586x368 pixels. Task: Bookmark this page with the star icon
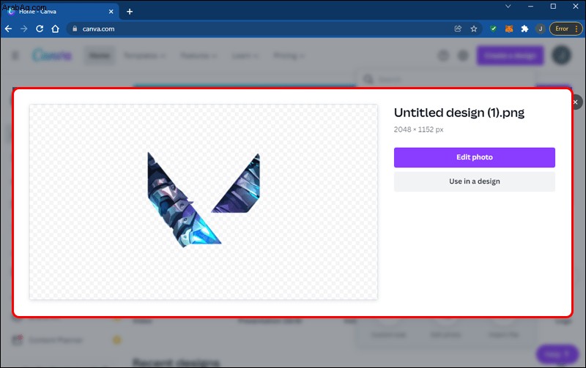coord(474,29)
